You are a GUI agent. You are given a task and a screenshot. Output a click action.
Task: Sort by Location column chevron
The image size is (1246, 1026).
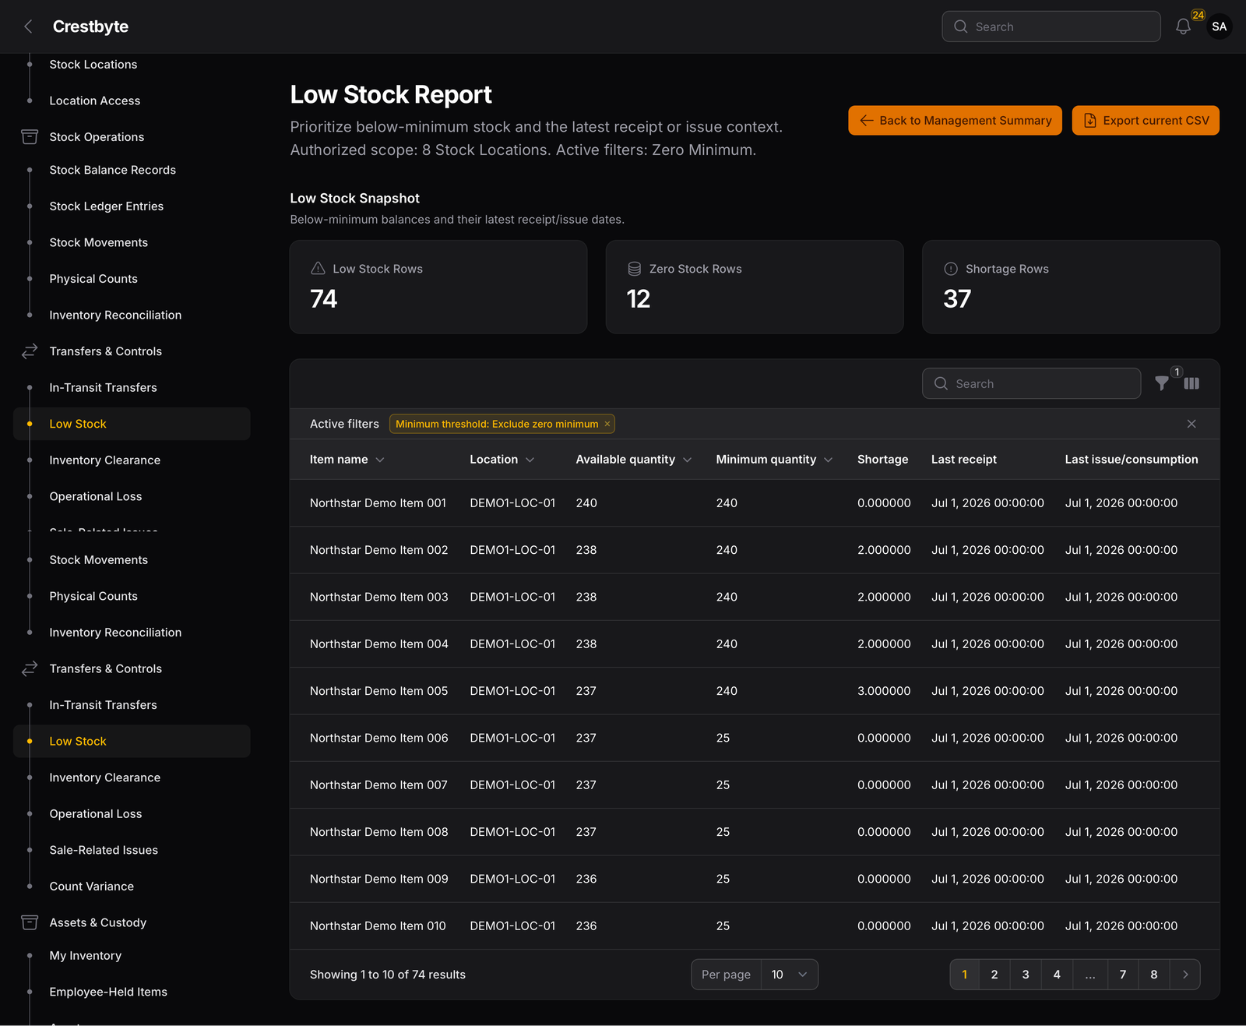pos(530,460)
